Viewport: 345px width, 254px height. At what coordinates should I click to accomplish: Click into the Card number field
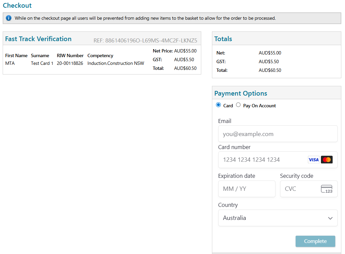click(262, 160)
